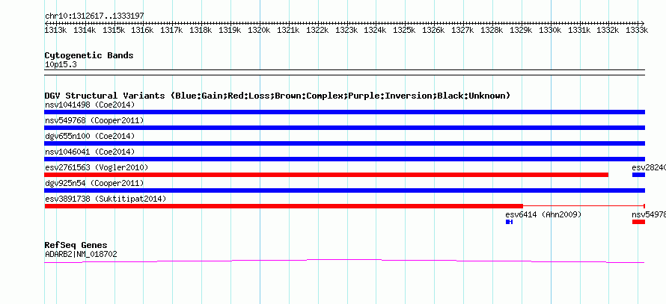Screen dimensions: 666x304
Task: Select the ADARB2|NM_018702 gene label
Action: [81, 255]
